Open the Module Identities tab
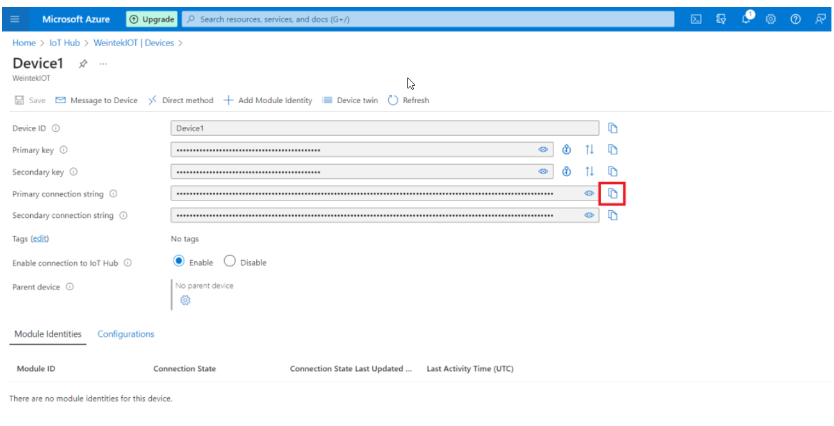Image resolution: width=834 pixels, height=426 pixels. (x=48, y=334)
